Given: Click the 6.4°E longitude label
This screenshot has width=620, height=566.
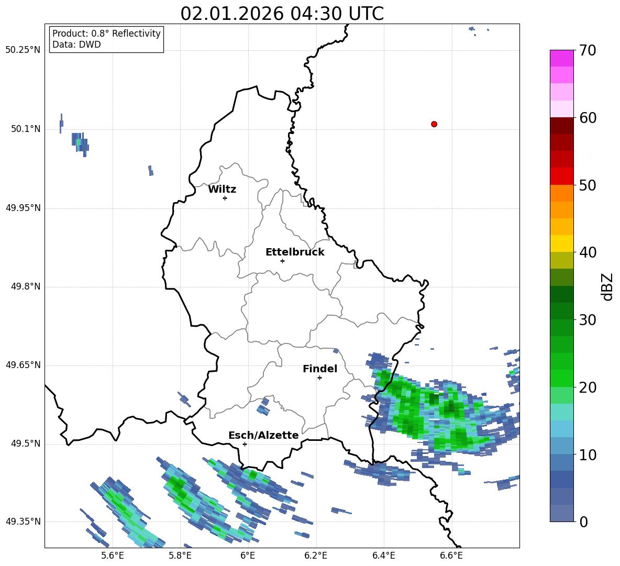Looking at the screenshot, I should click(x=383, y=556).
